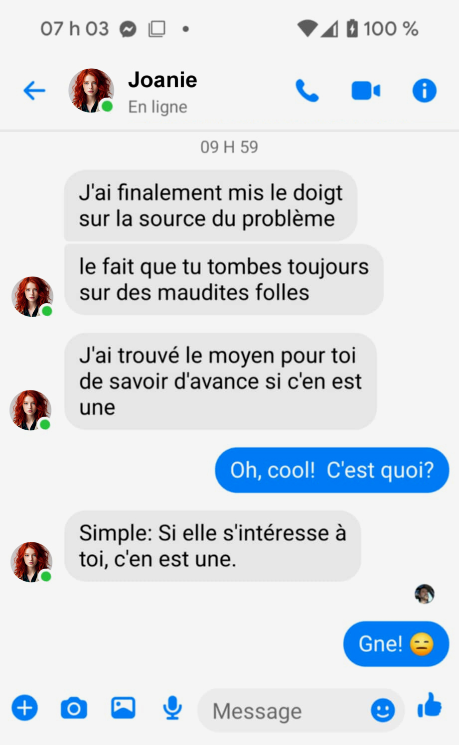Open the emoji picker in message field
Viewport: 459px width, 745px height.
point(382,710)
